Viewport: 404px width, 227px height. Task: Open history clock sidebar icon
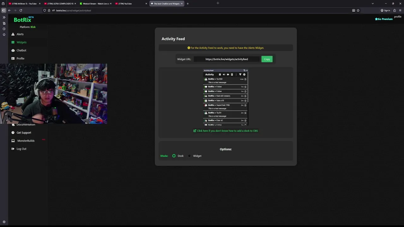coord(4,29)
